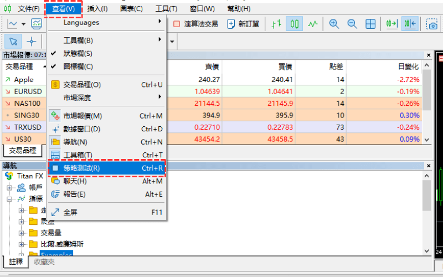Sort by 賣價 column header

click(x=212, y=66)
